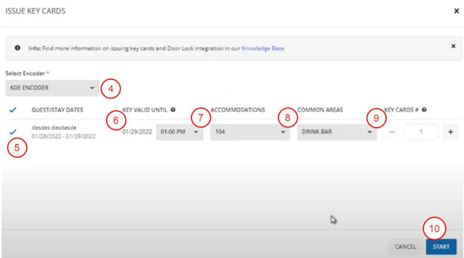
Task: Dismiss the info banner with its X
Action: coord(453,46)
